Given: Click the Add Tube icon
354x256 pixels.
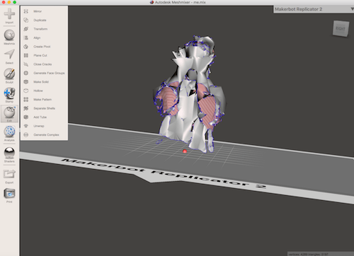Looking at the screenshot, I should click(26, 117).
